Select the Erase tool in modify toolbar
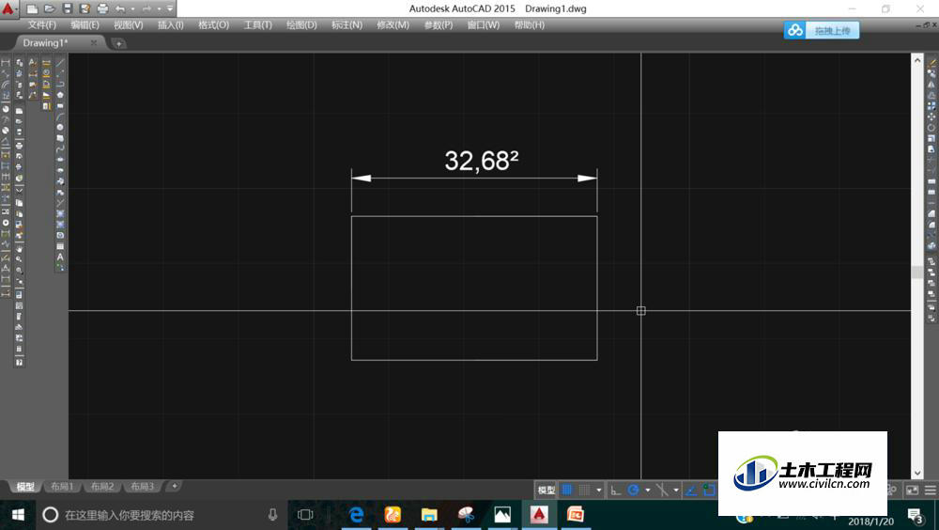Screen dimensions: 939x530 (x=931, y=62)
